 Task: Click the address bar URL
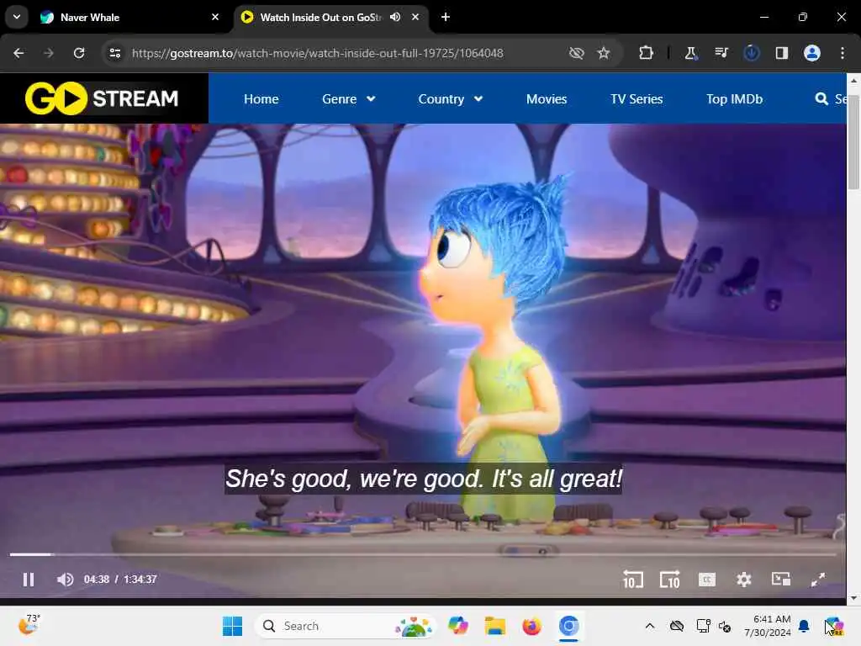317,53
